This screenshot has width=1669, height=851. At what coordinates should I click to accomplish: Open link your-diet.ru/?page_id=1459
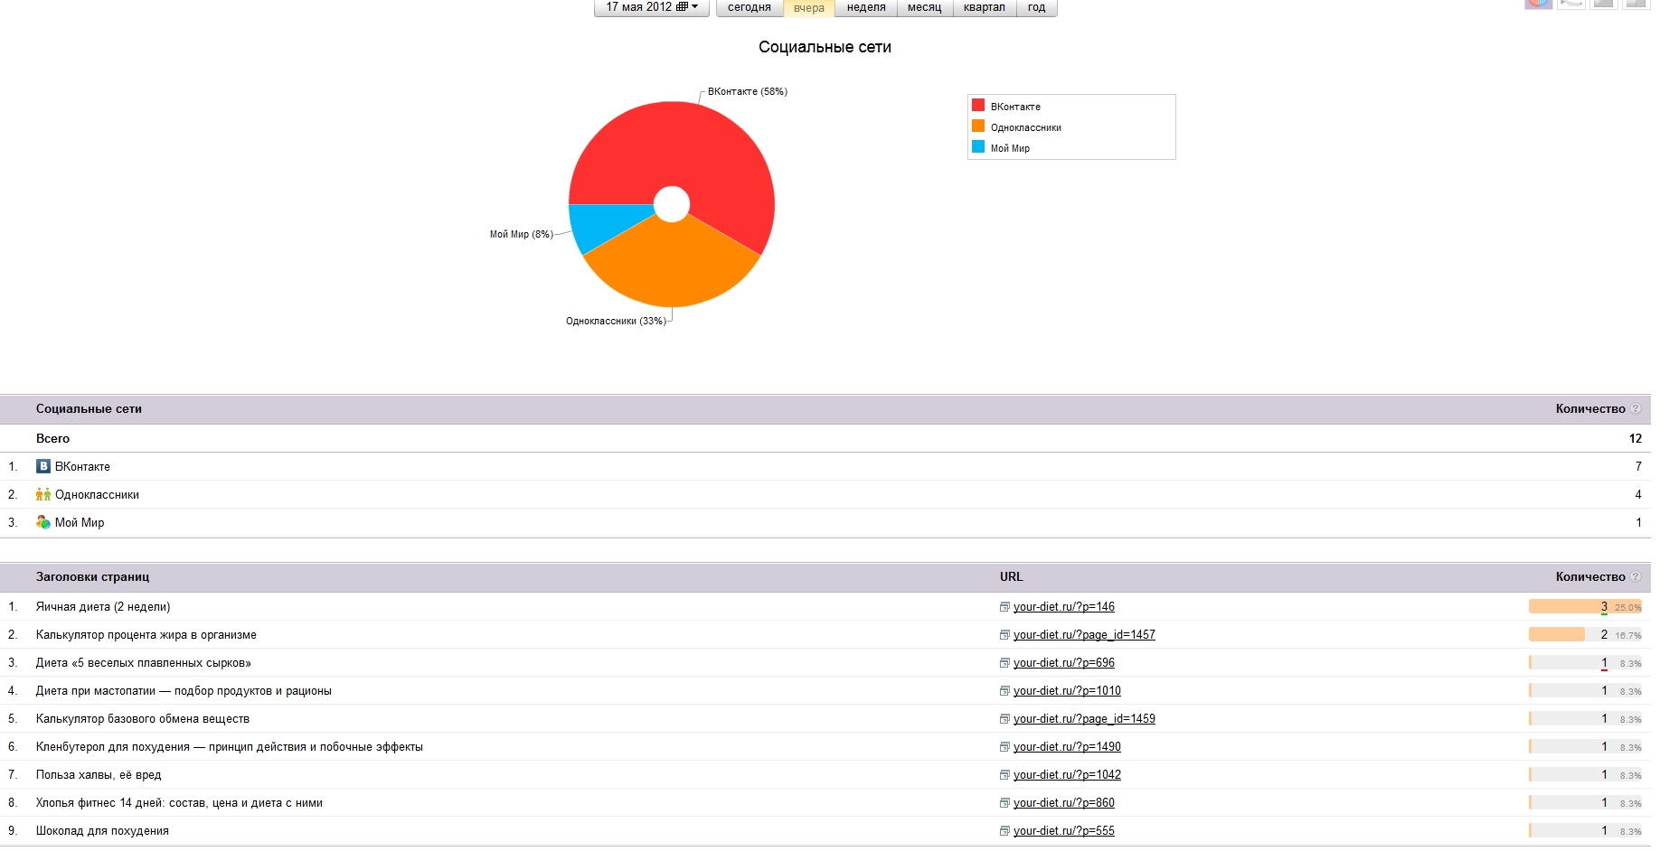coord(1084,719)
